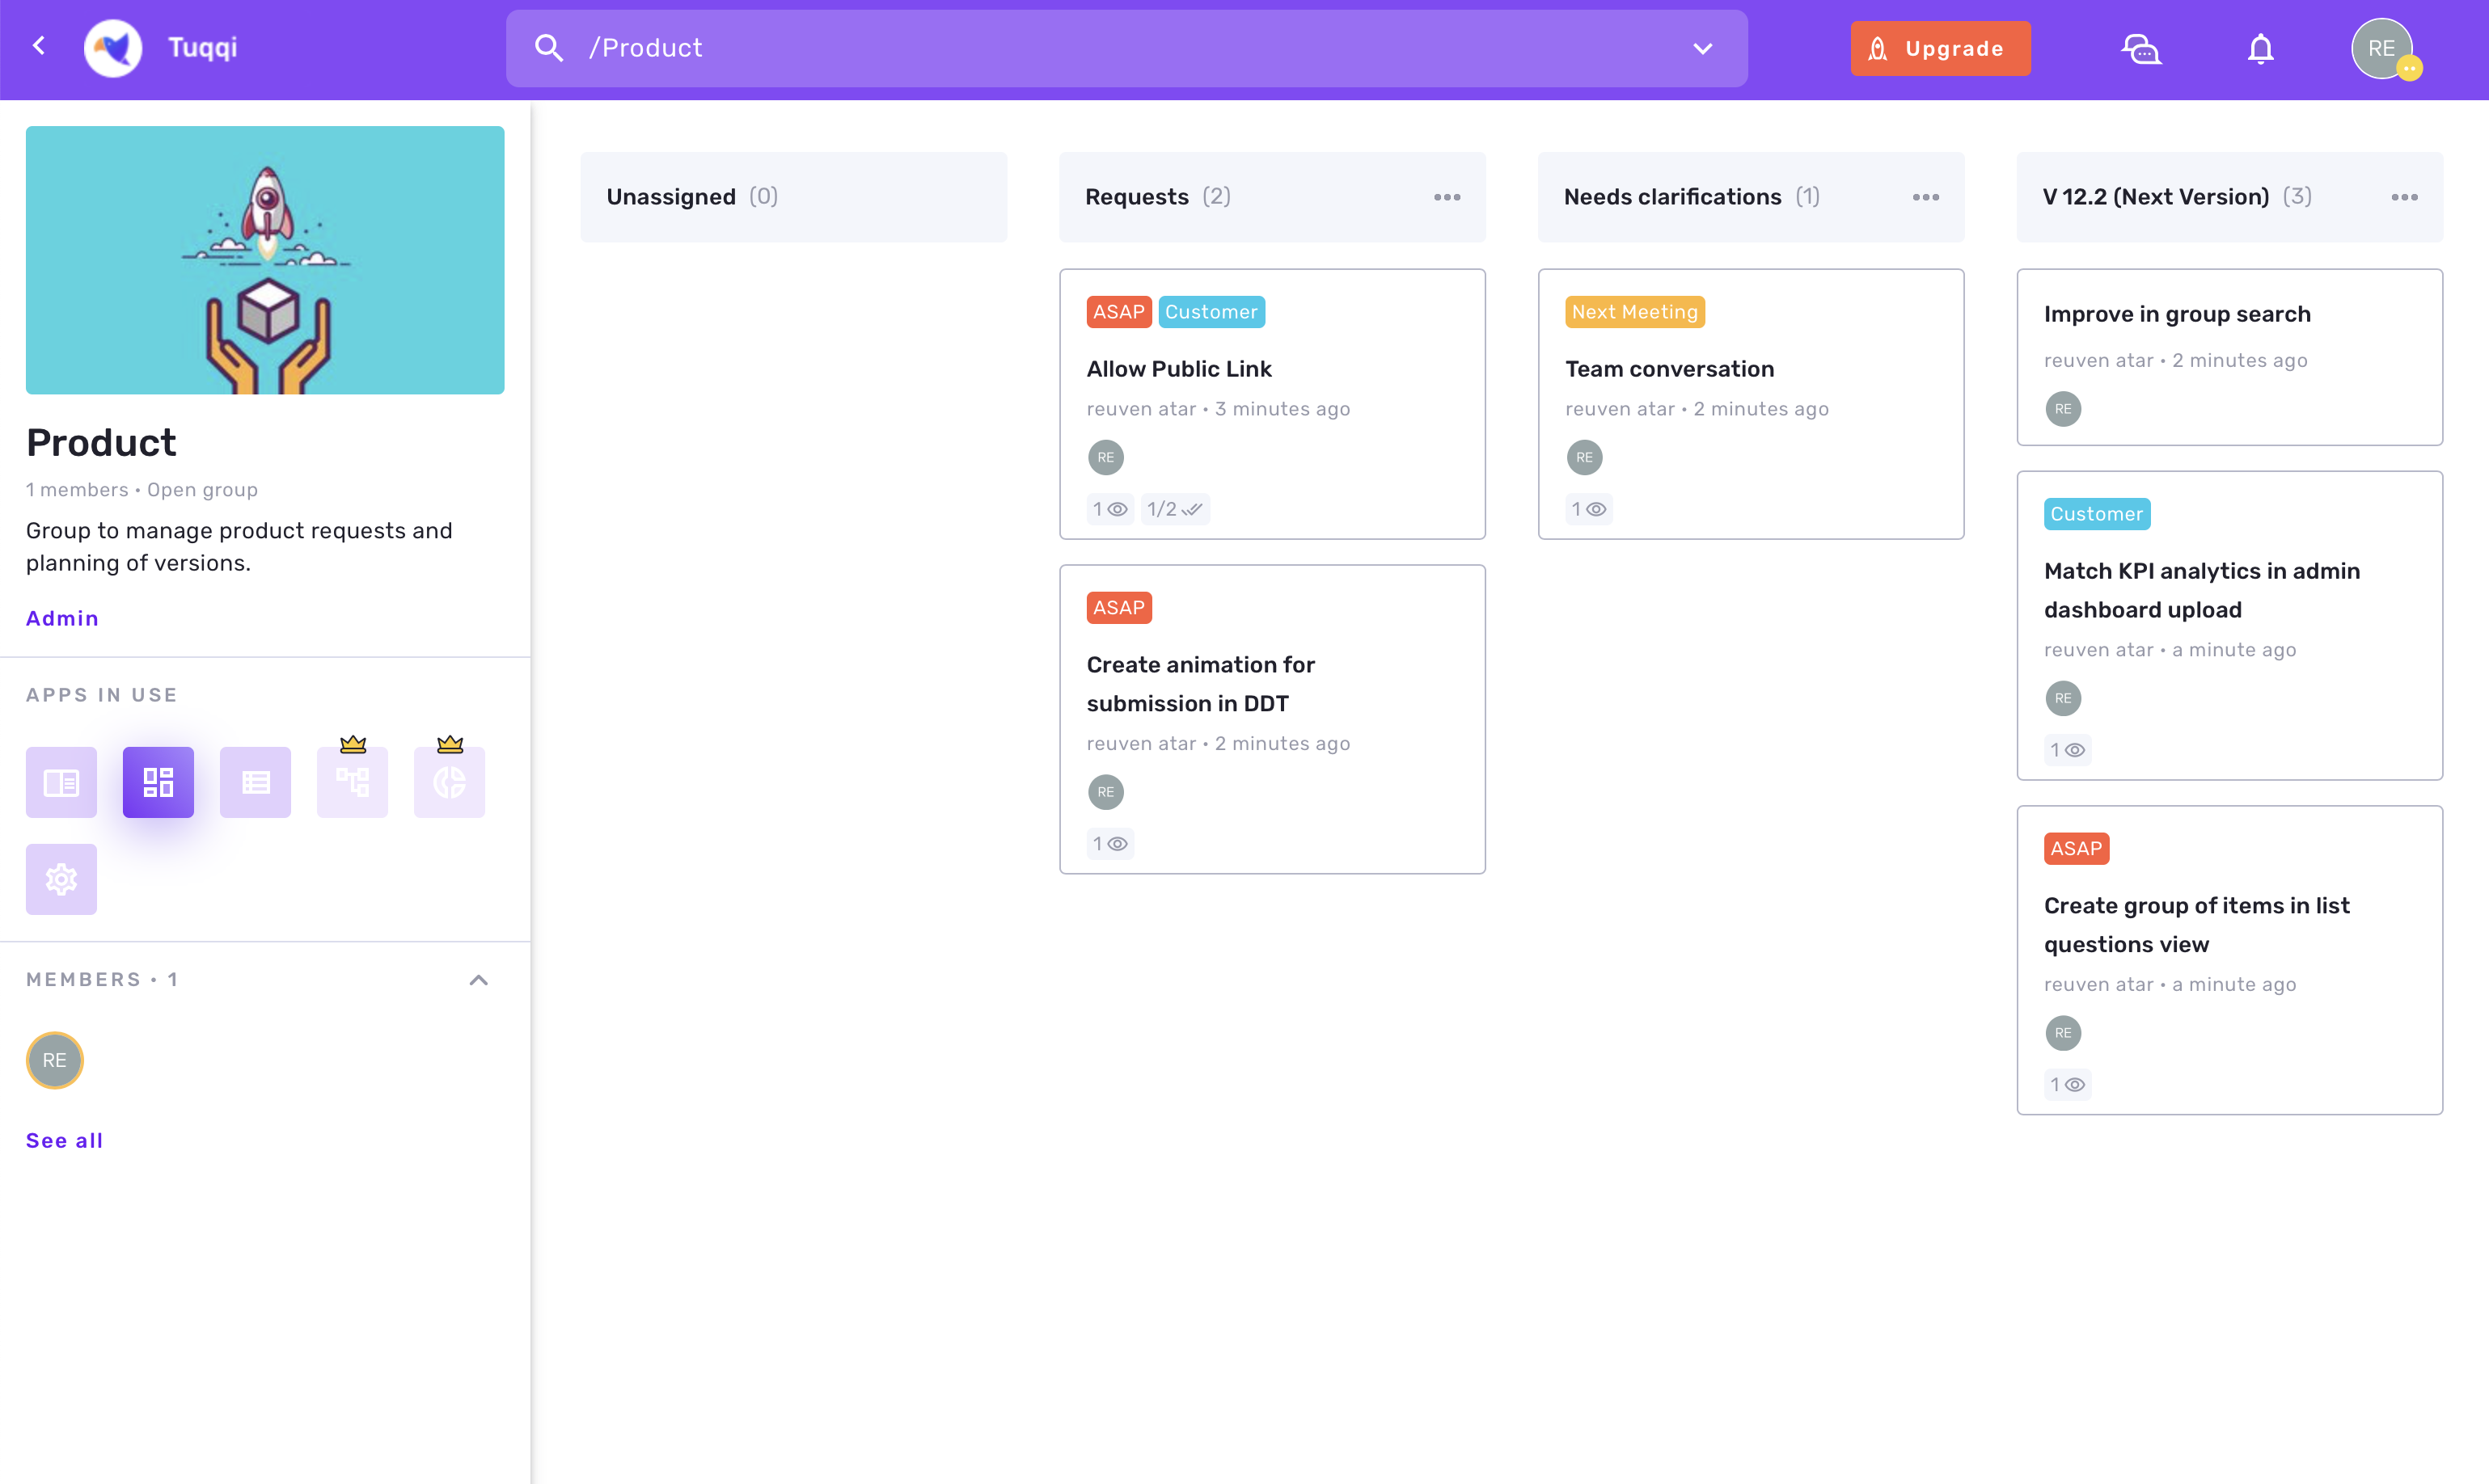The width and height of the screenshot is (2489, 1484).
Task: Expand the search bar dropdown chevron
Action: point(1703,48)
